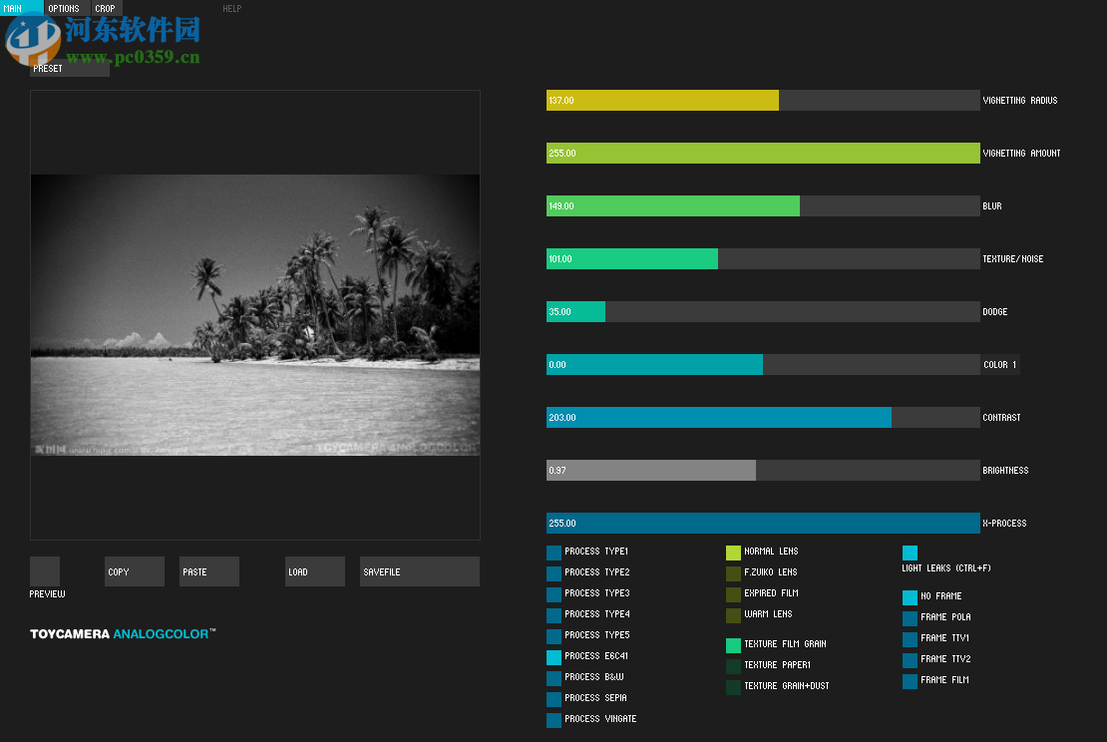Open the HELP menu
The height and width of the screenshot is (742, 1107).
tap(231, 8)
